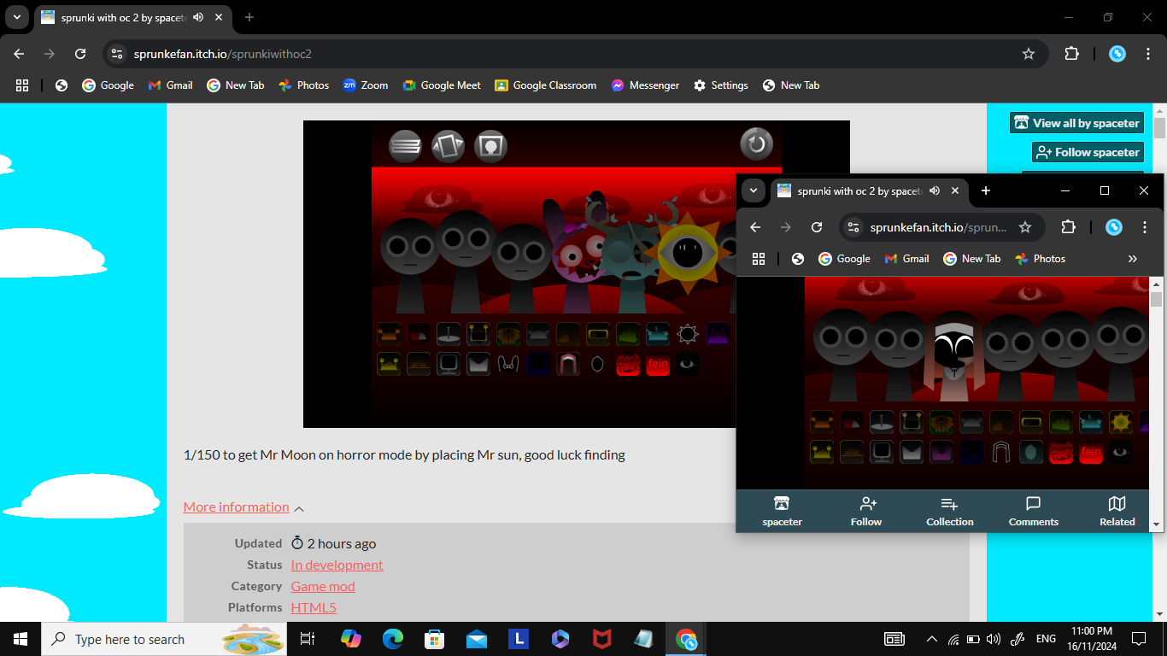Open the Zoom bookmark in main window
This screenshot has height=656, width=1167.
365,85
